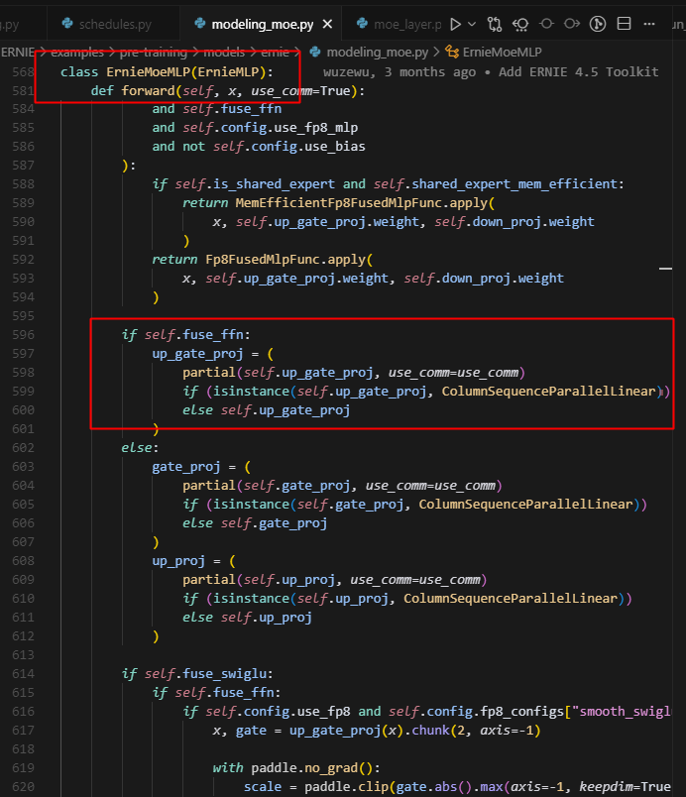Close the modeling_moe.py tab
Image resolution: width=686 pixels, height=797 pixels.
click(x=327, y=23)
